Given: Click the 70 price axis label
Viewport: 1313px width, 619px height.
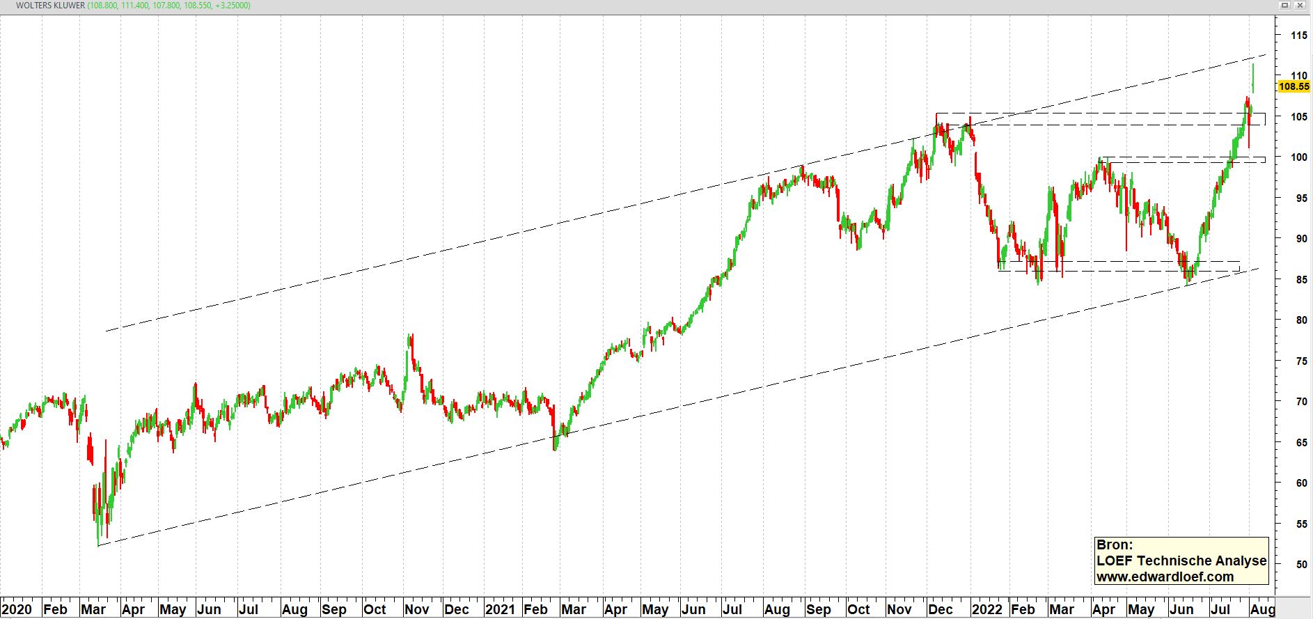Looking at the screenshot, I should pos(1301,401).
